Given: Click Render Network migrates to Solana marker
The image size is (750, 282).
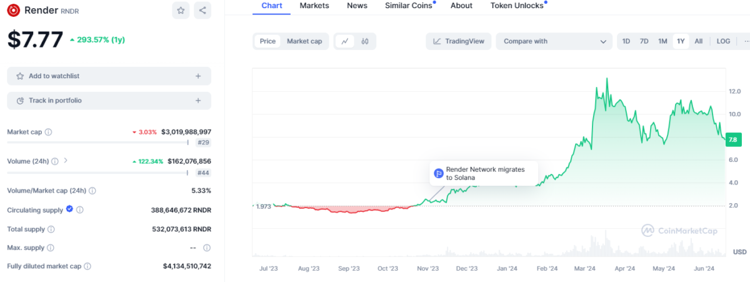Looking at the screenshot, I should point(439,173).
